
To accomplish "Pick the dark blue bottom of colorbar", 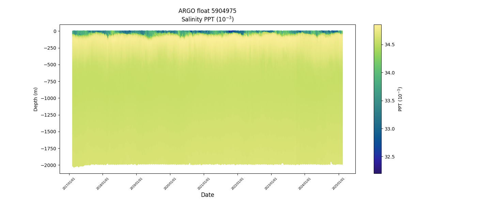I will pos(377,170).
